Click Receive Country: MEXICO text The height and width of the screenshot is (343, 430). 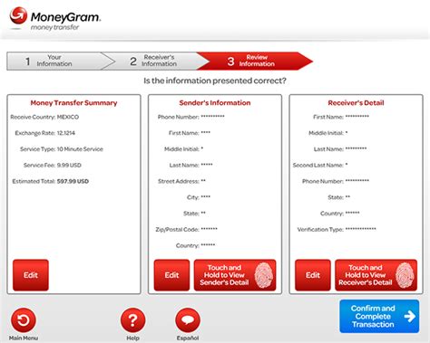point(44,117)
